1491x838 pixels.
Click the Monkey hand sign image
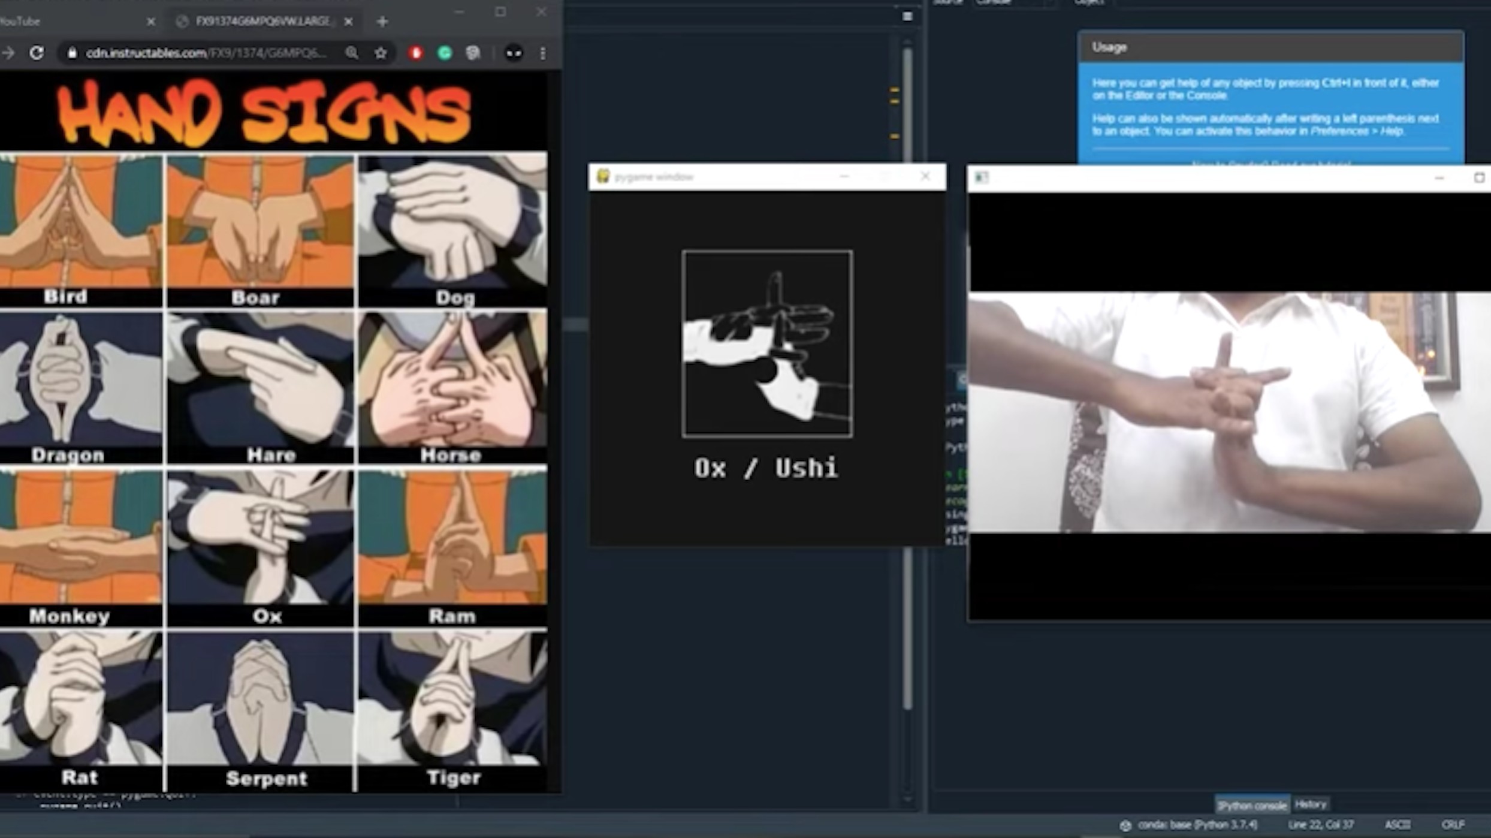pos(80,538)
